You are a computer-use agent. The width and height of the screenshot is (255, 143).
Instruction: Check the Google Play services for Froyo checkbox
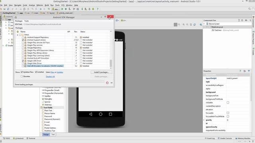pos(23,43)
